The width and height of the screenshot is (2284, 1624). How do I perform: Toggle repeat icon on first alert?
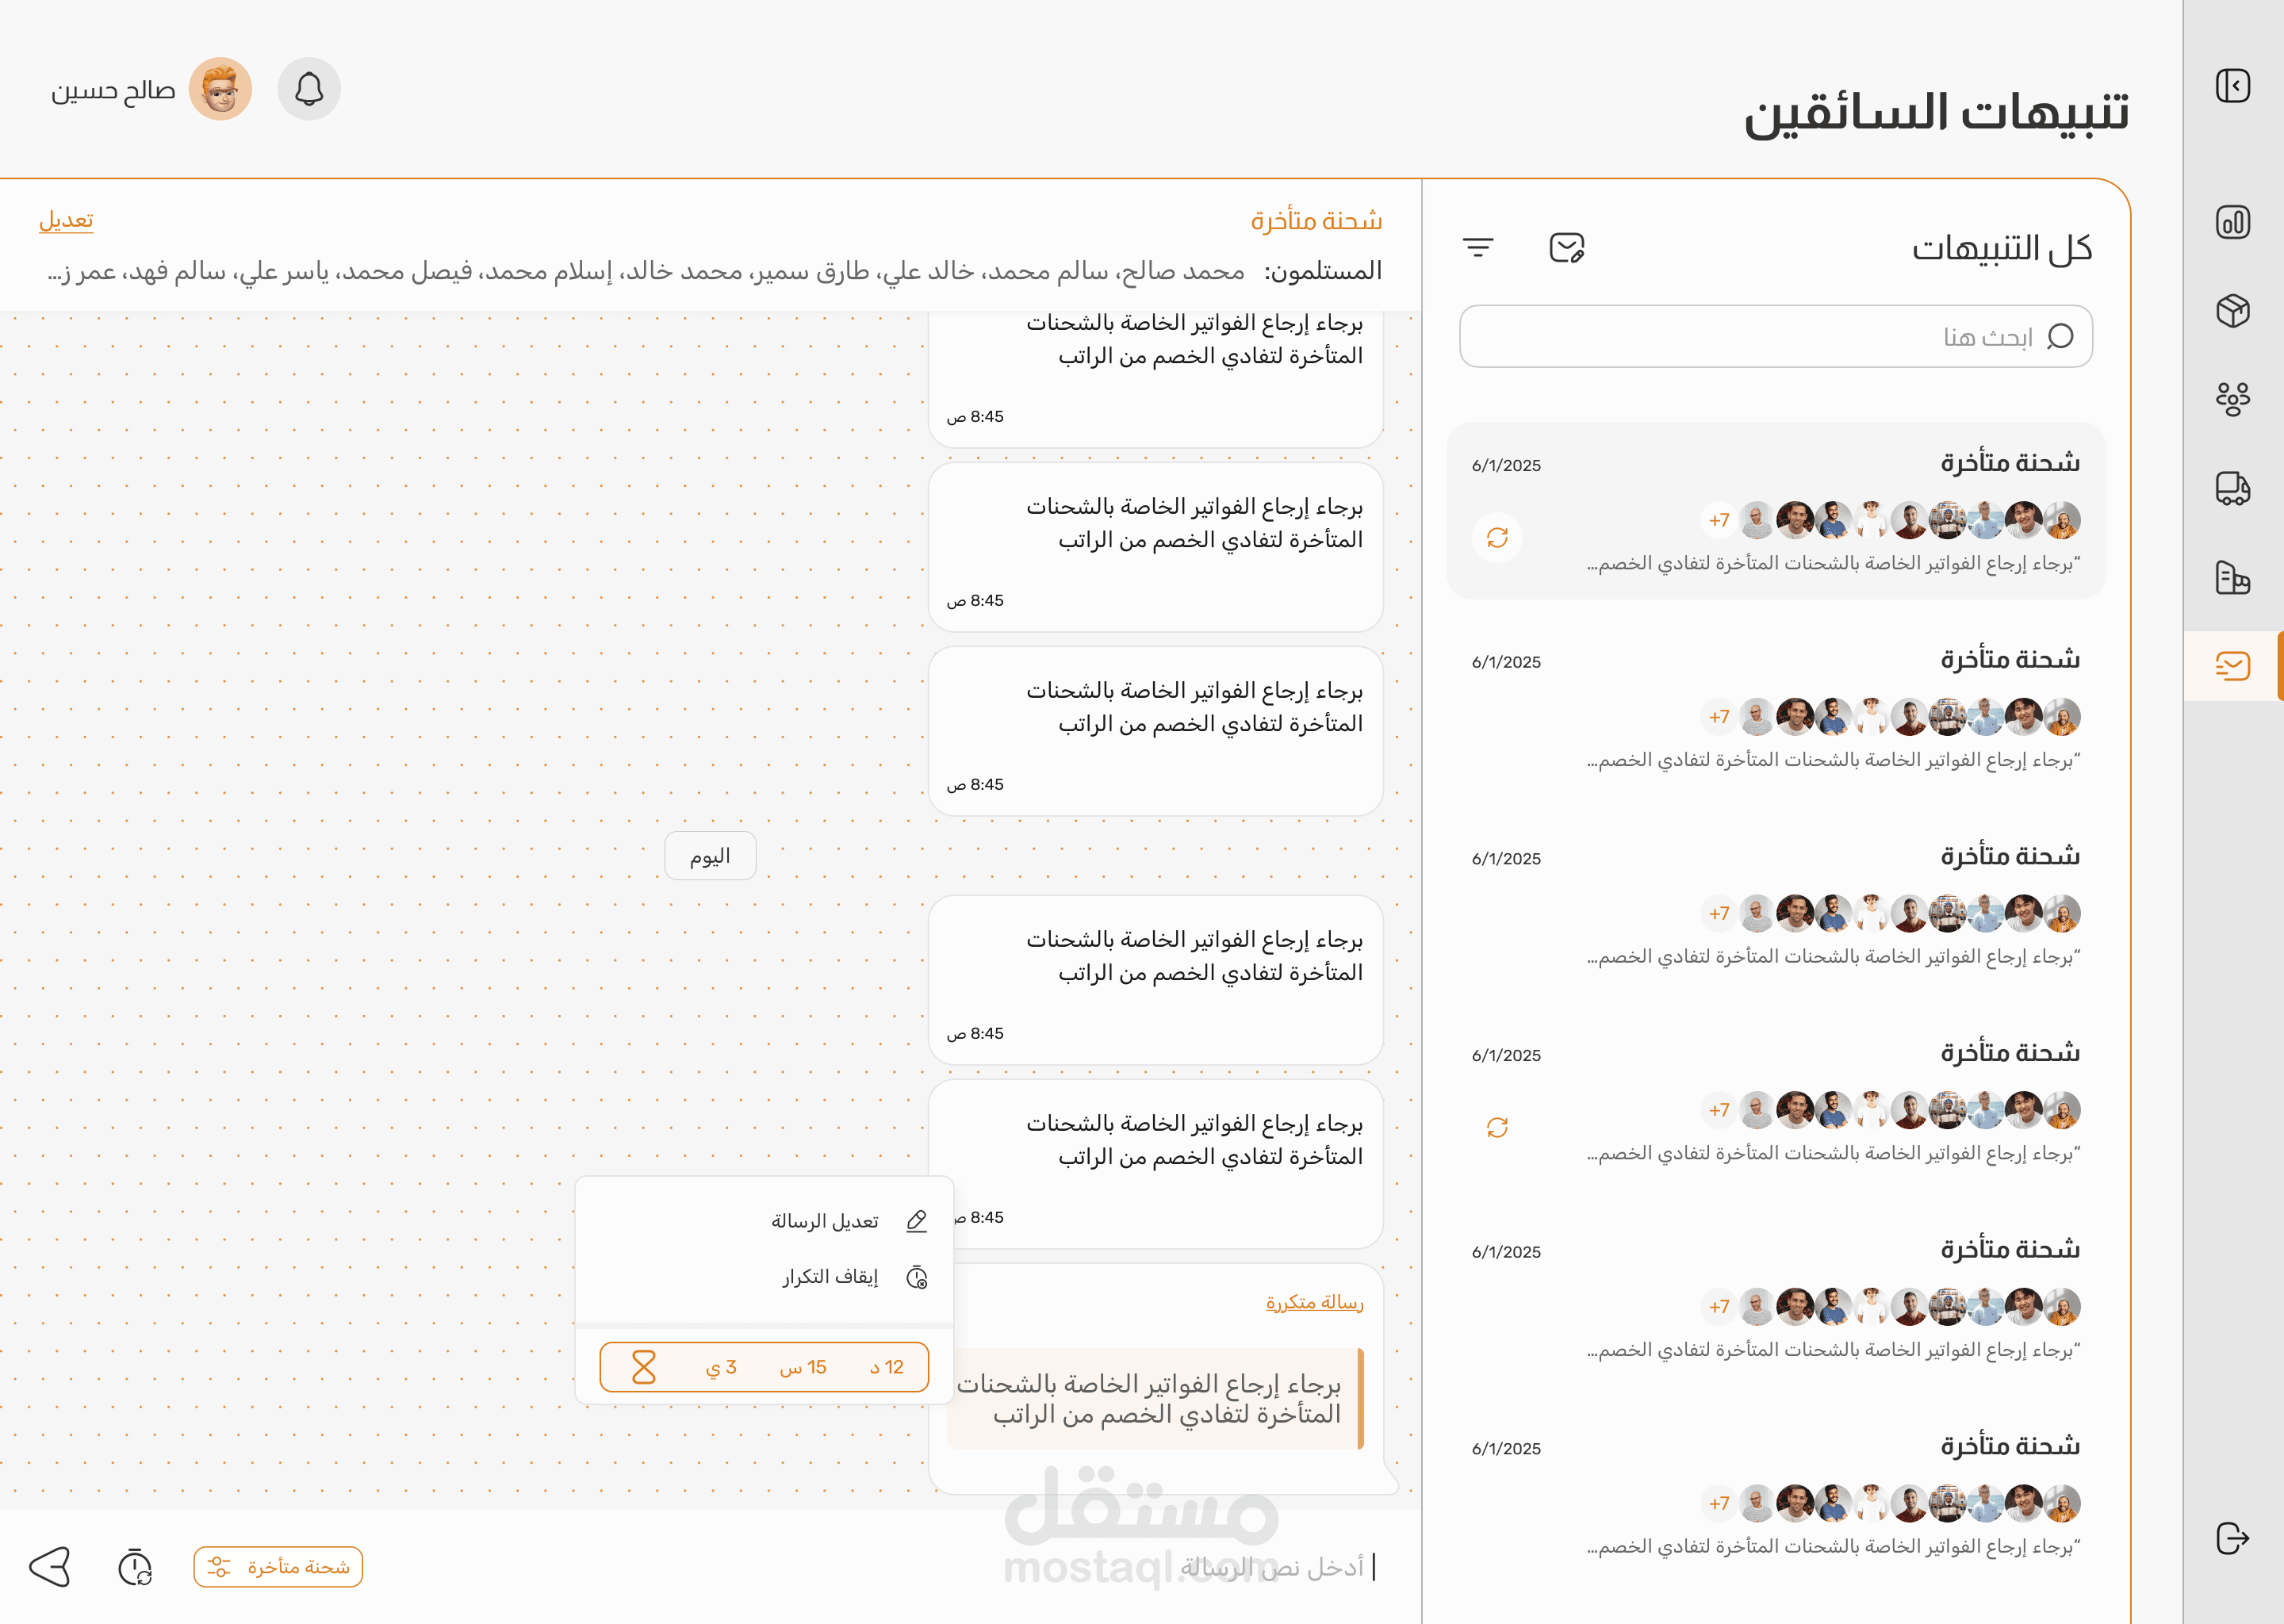[x=1497, y=538]
